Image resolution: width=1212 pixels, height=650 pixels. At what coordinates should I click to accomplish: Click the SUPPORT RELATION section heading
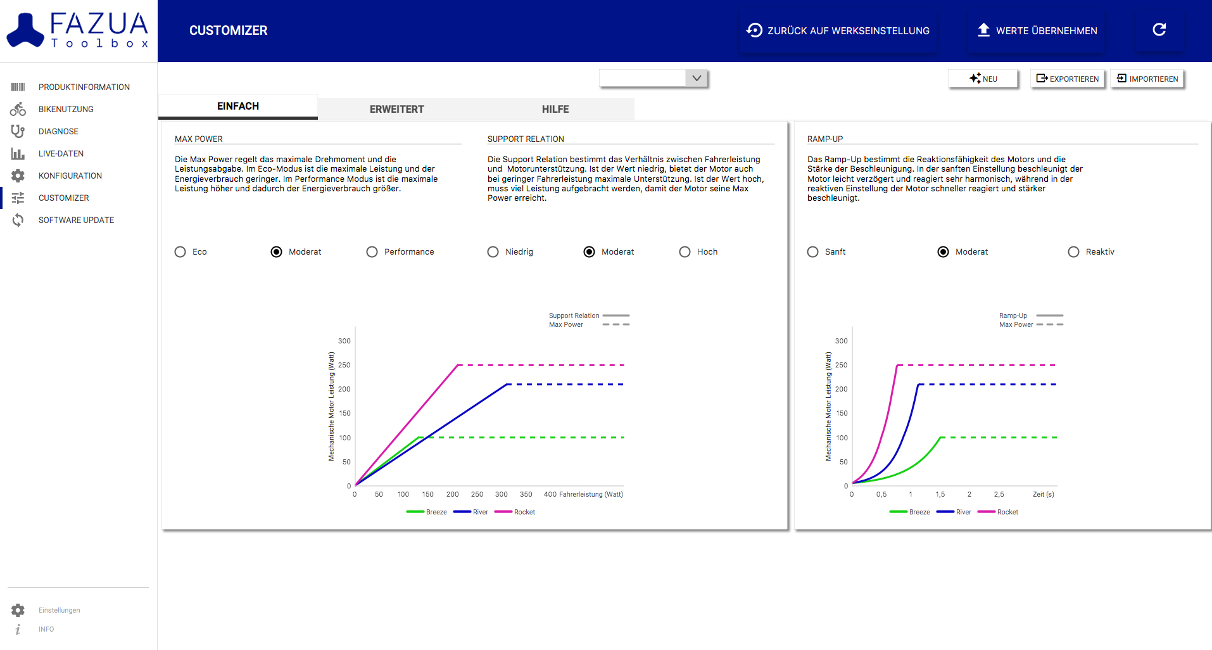coord(526,139)
